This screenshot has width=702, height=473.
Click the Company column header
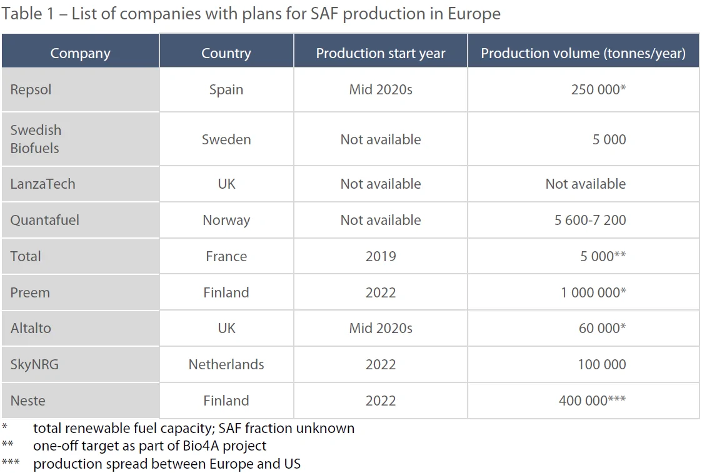80,53
